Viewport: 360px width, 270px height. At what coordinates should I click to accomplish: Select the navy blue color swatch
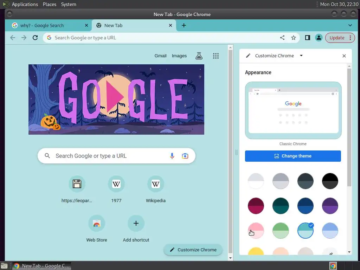306,206
